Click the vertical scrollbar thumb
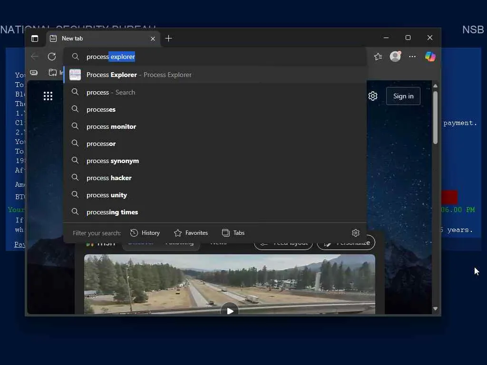The image size is (487, 365). point(436,117)
